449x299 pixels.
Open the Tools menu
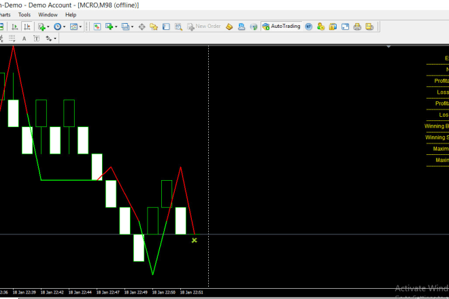(x=24, y=14)
